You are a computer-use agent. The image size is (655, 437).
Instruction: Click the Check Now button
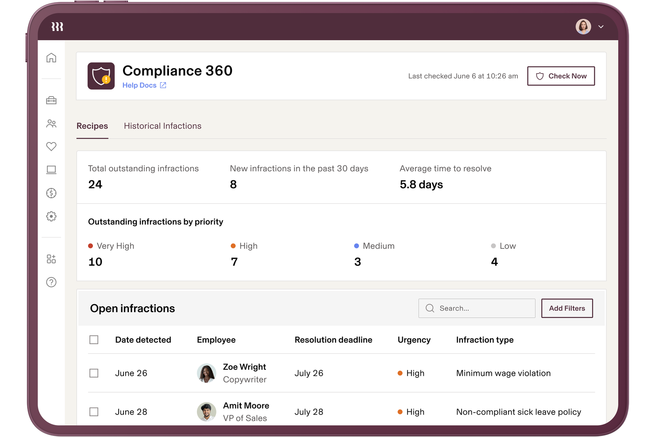(561, 76)
